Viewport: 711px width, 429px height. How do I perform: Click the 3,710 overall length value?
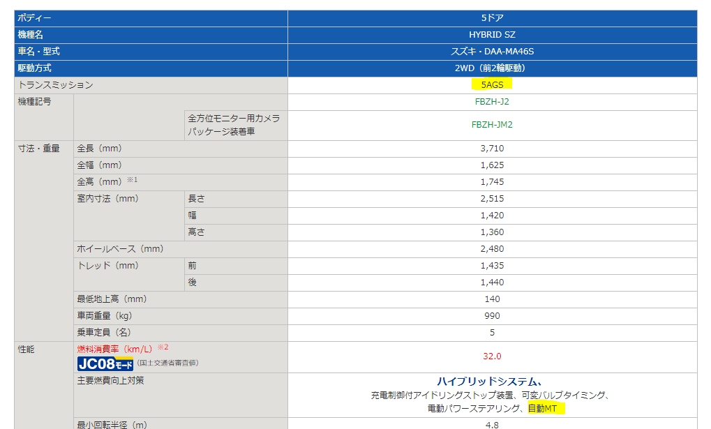pyautogui.click(x=492, y=149)
